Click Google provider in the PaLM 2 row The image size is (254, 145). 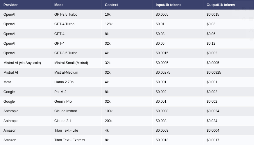[x=9, y=92]
